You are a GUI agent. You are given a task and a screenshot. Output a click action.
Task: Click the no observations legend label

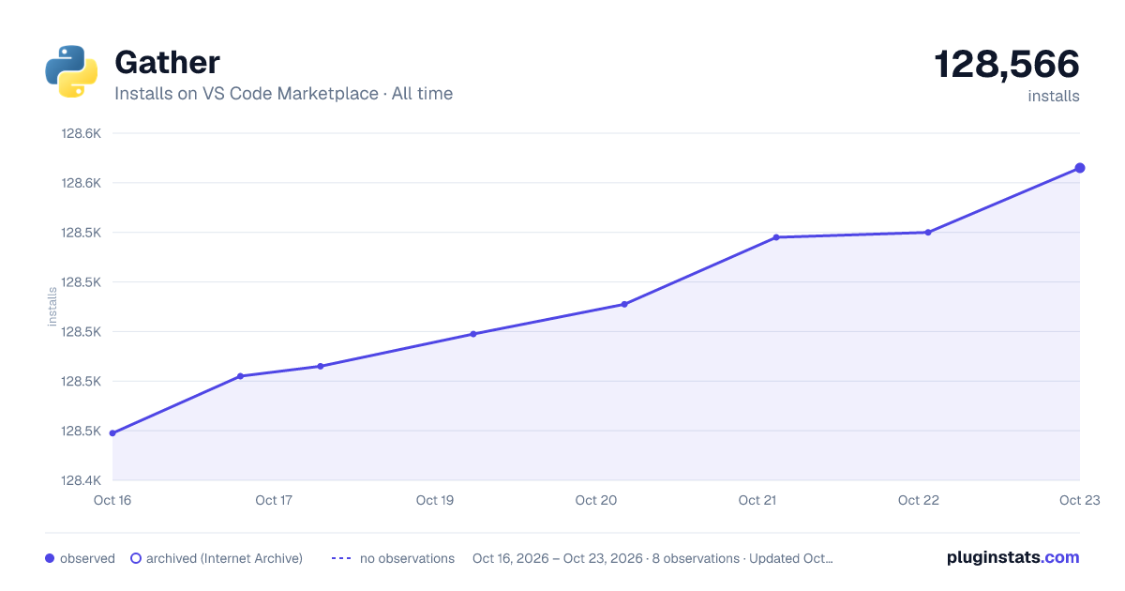click(407, 558)
